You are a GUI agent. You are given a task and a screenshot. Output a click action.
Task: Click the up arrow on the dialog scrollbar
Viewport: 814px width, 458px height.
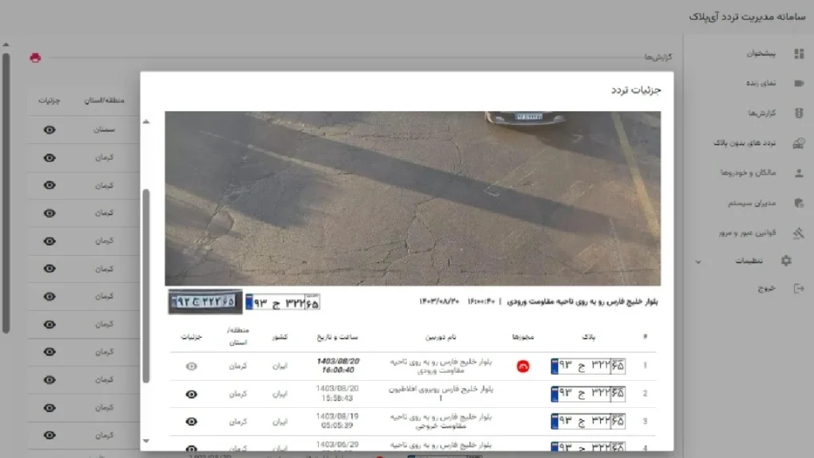click(x=146, y=122)
